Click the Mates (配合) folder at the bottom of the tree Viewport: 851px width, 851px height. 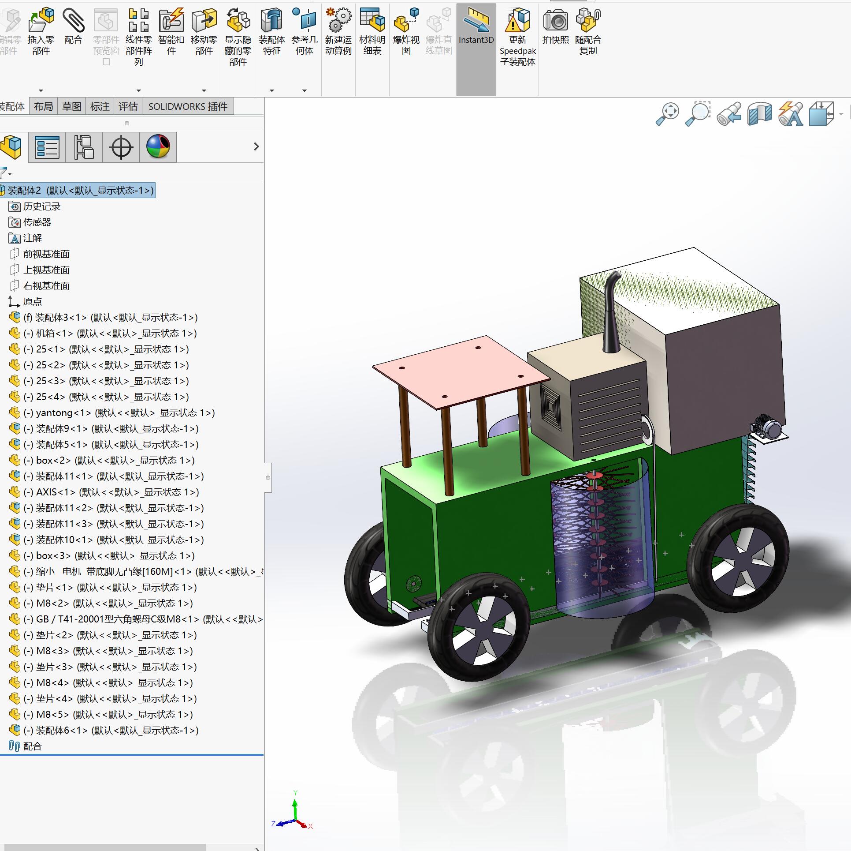[x=32, y=746]
